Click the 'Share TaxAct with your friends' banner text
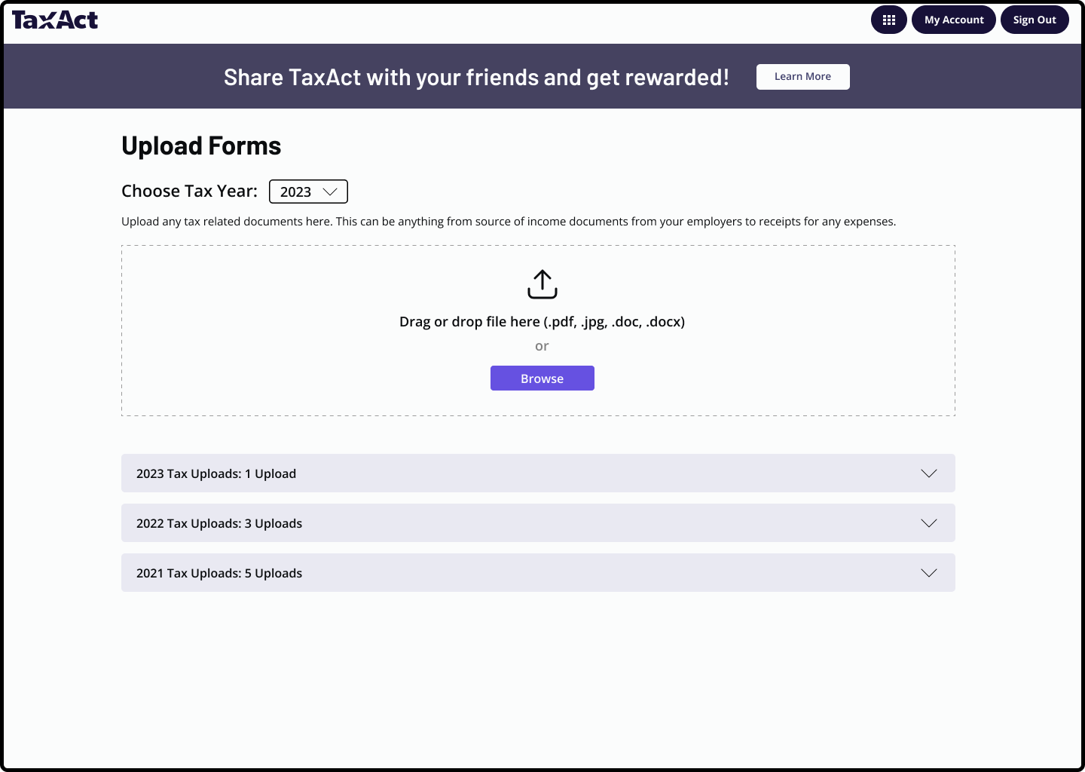Viewport: 1085px width, 772px height. coord(476,78)
